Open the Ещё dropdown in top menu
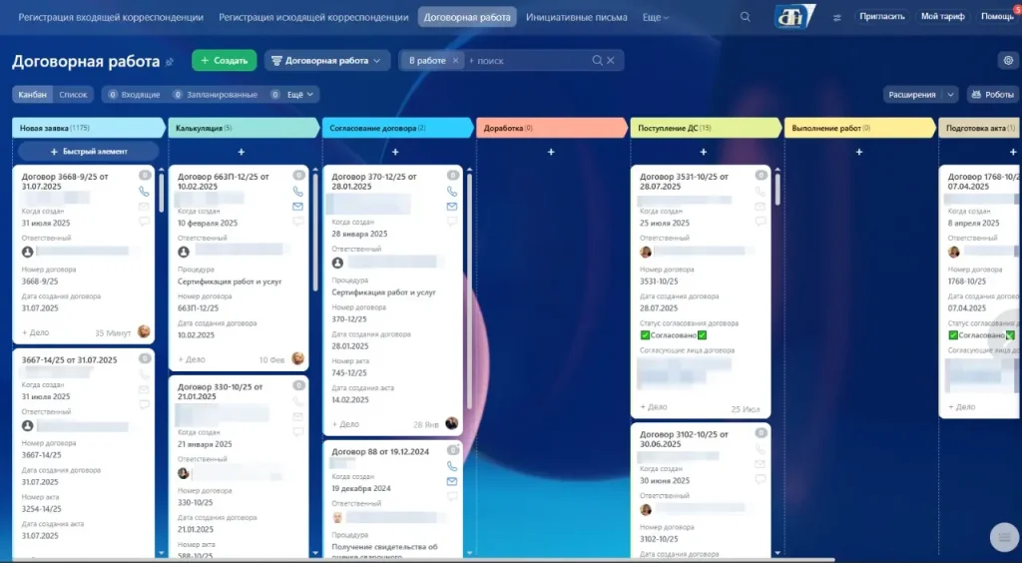This screenshot has width=1022, height=563. tap(655, 17)
